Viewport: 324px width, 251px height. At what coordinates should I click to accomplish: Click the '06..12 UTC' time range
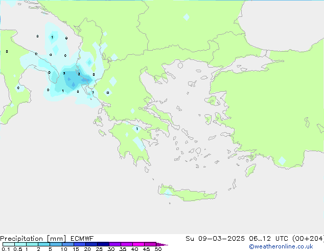click(x=269, y=239)
